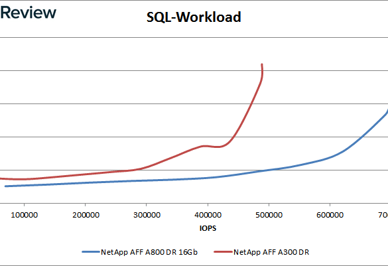This screenshot has height=266, width=388.
Task: Click the red A300 curve on chart
Action: point(173,157)
